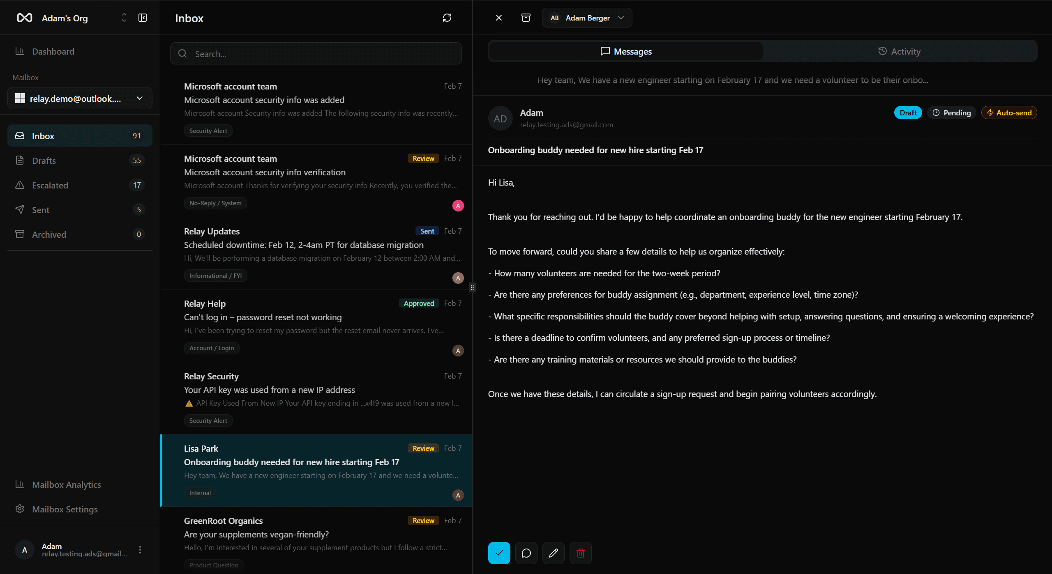Toggle the sidebar collapse icon beside Adam's Org
This screenshot has width=1052, height=574.
142,18
